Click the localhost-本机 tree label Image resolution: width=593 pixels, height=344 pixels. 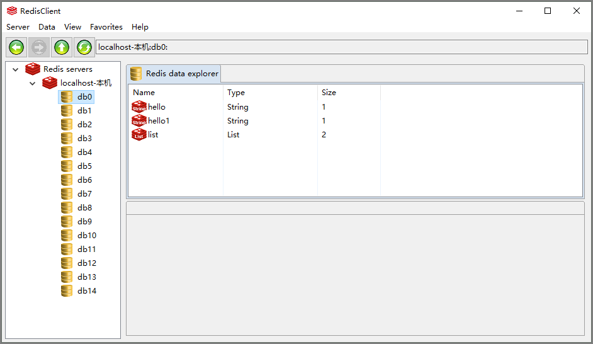click(x=86, y=83)
